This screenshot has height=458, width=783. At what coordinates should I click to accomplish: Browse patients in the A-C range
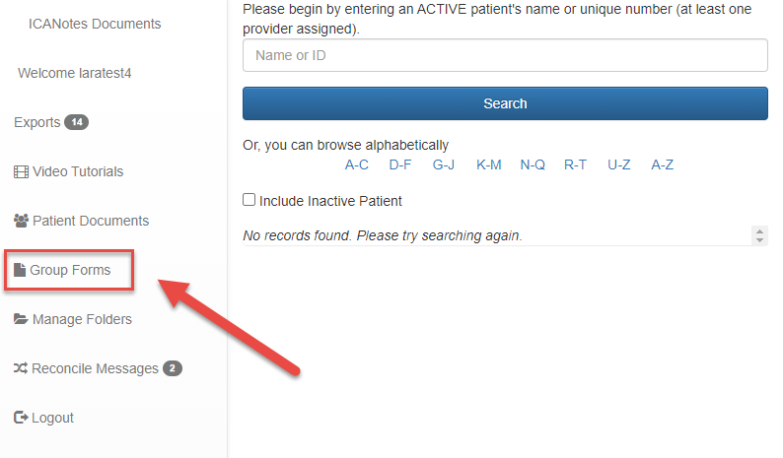pyautogui.click(x=356, y=164)
